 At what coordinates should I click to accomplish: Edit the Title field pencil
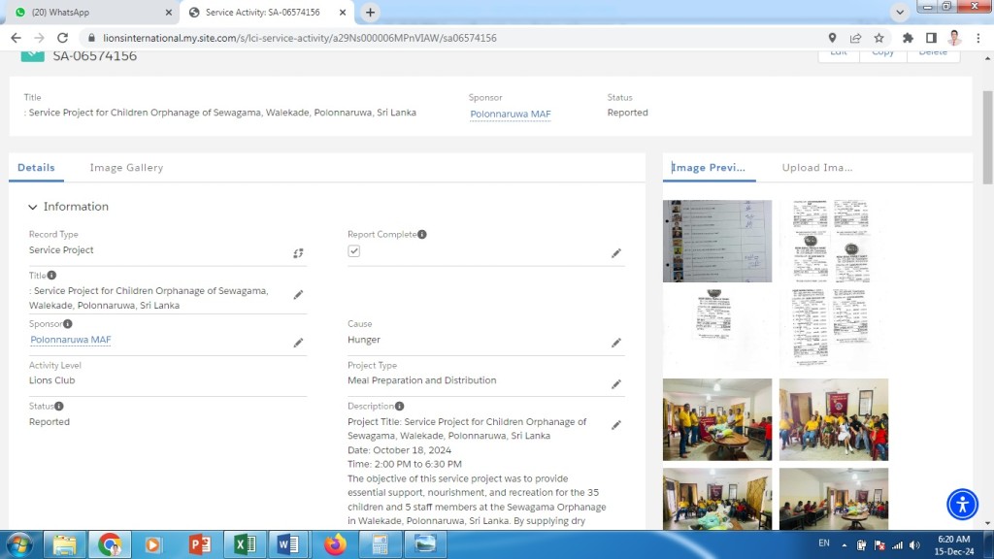tap(298, 295)
